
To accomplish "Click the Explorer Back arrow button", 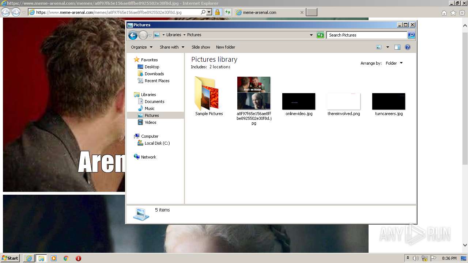I will click(133, 35).
